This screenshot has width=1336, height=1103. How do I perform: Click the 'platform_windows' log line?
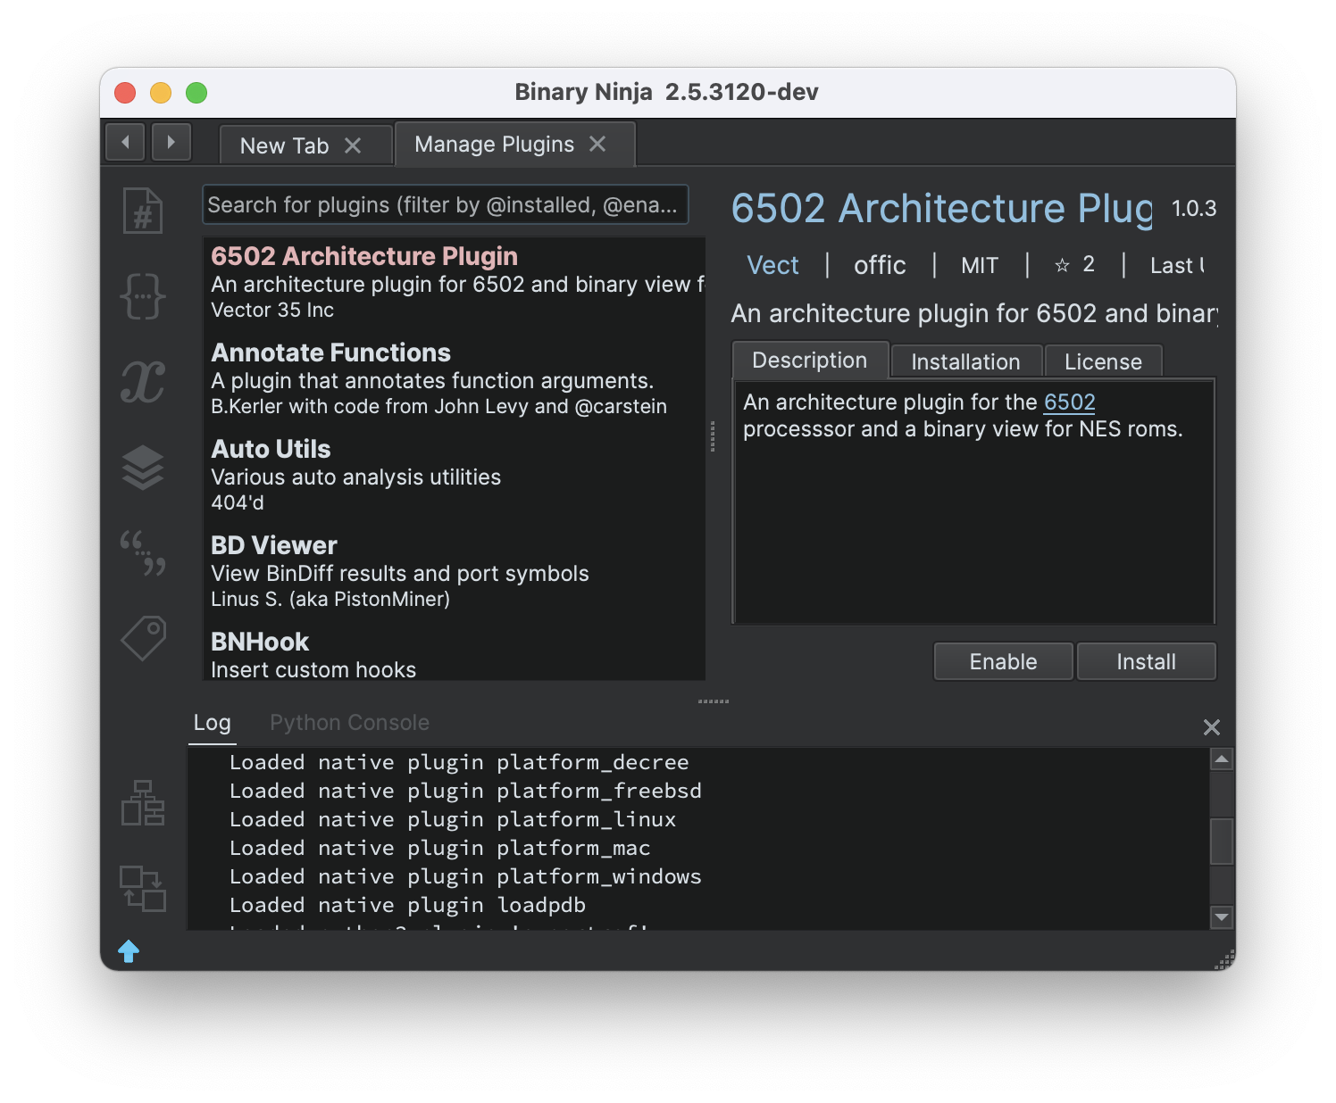pos(465,876)
